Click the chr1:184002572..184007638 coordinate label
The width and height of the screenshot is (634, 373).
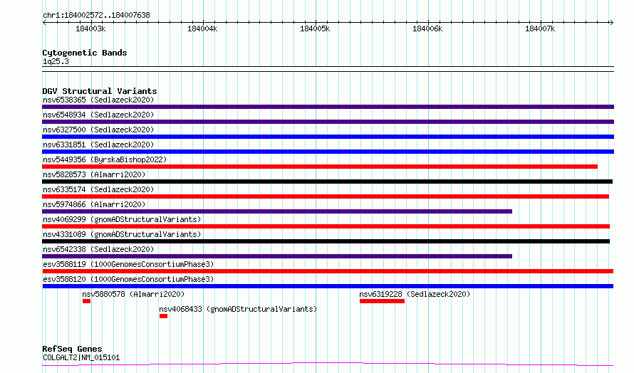pos(96,16)
